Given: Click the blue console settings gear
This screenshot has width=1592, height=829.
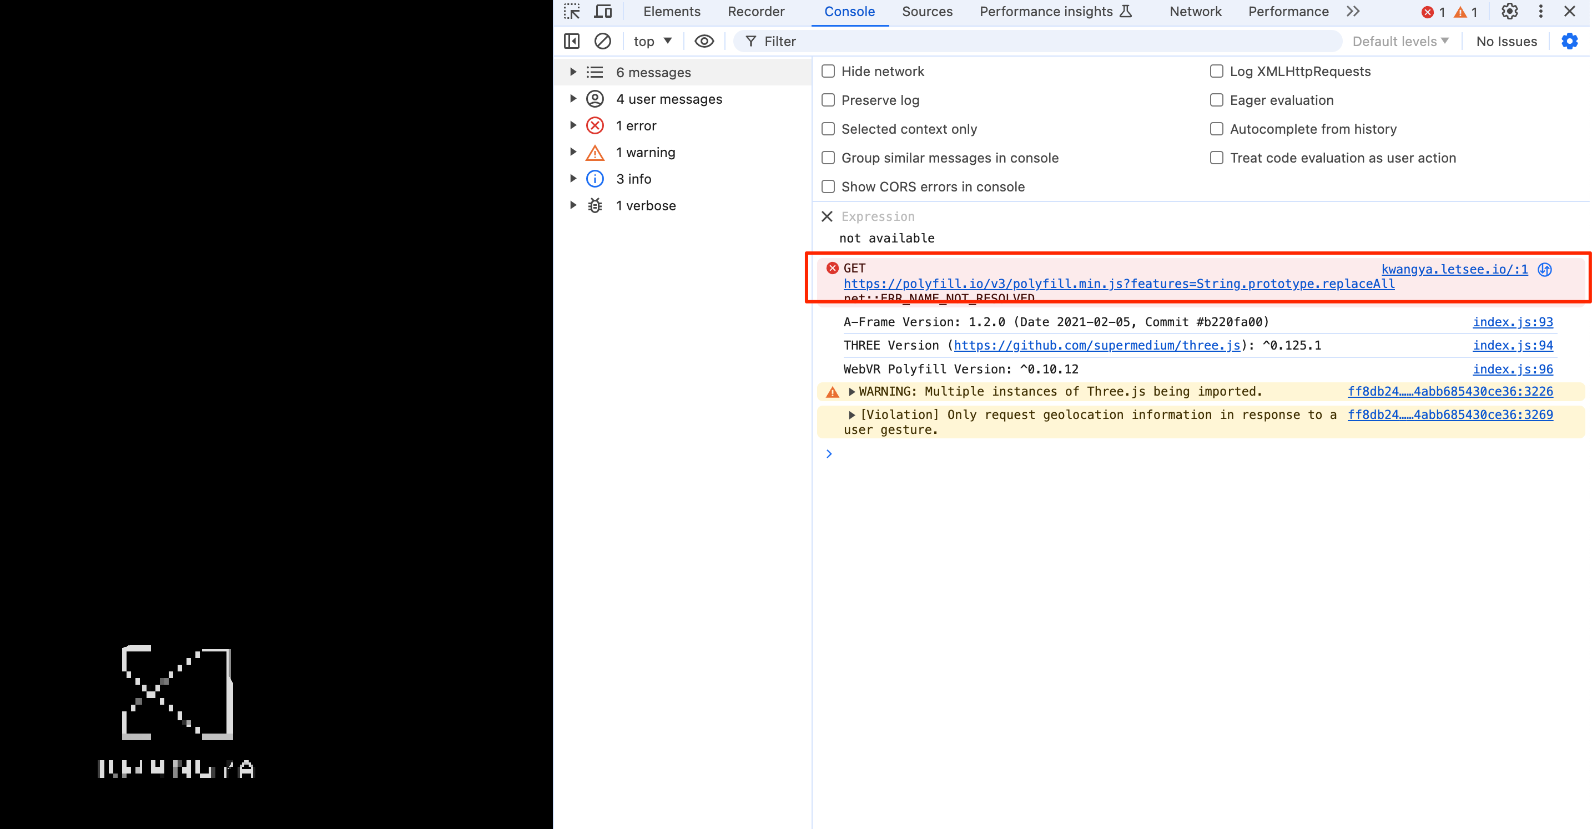Looking at the screenshot, I should (x=1569, y=42).
